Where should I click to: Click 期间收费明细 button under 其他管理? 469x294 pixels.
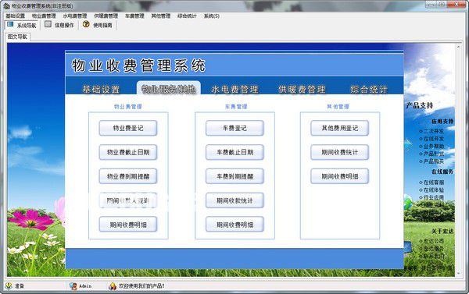coord(340,176)
